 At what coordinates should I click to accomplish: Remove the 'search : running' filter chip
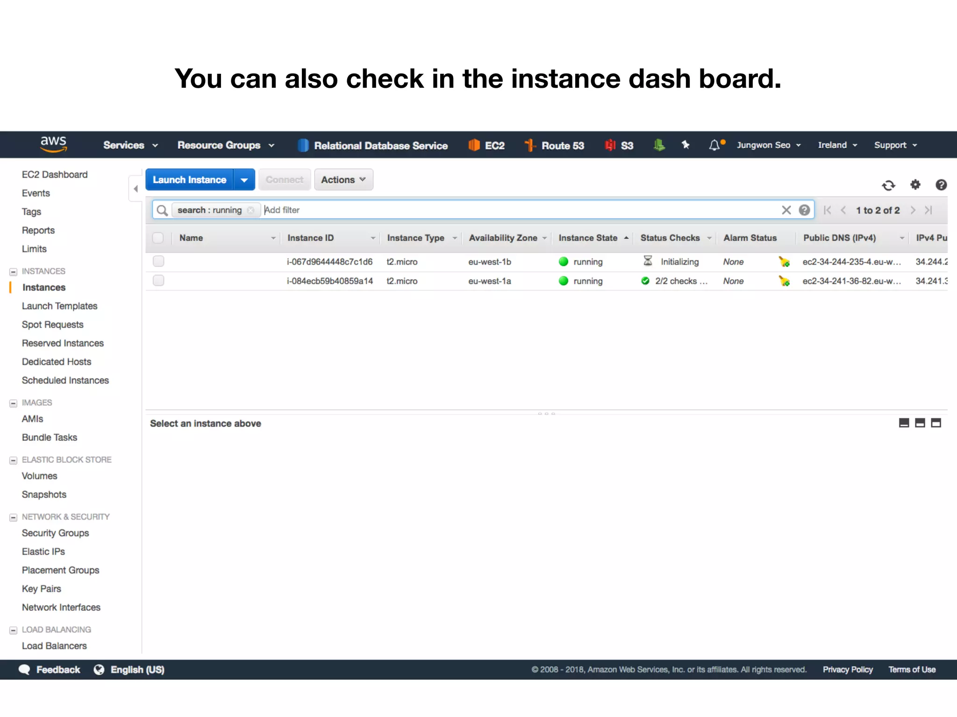point(251,210)
